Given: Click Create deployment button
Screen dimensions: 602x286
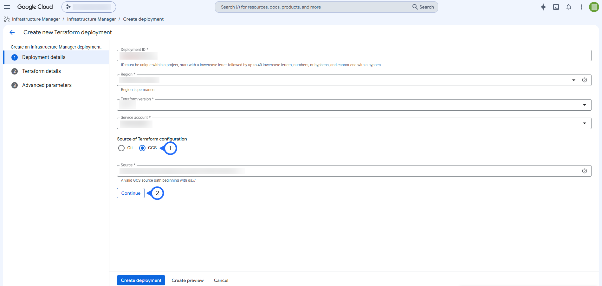Looking at the screenshot, I should coord(141,280).
